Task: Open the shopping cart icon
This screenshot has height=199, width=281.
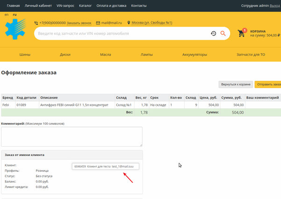Action: pyautogui.click(x=242, y=33)
